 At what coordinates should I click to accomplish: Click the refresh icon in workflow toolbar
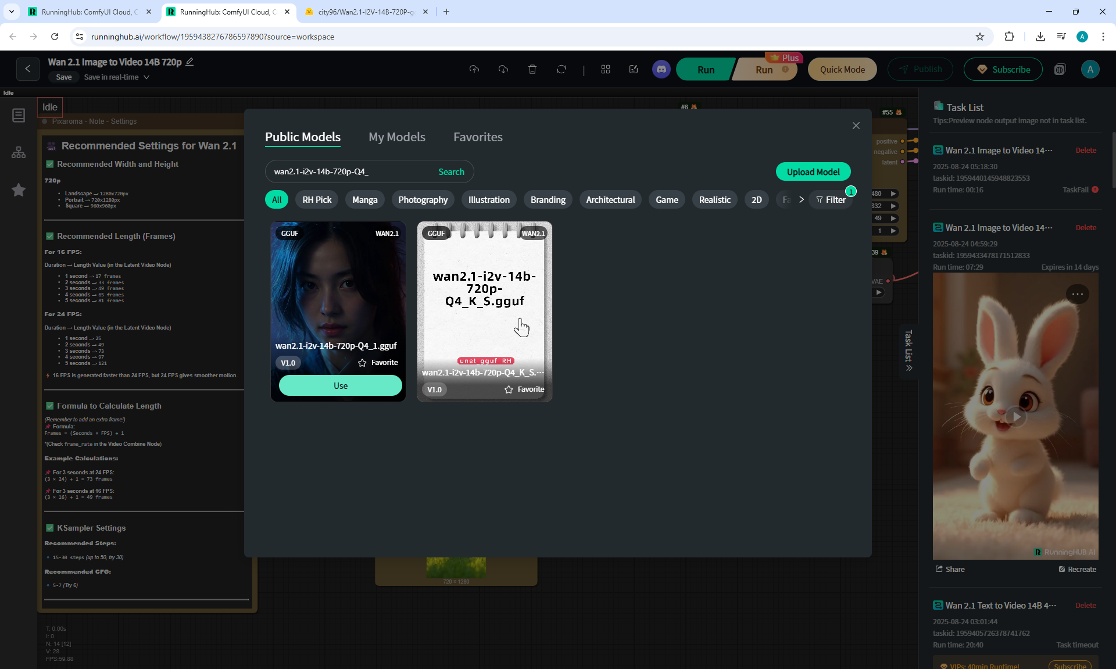(x=561, y=70)
